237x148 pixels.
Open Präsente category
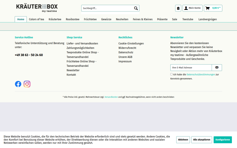click(162, 19)
